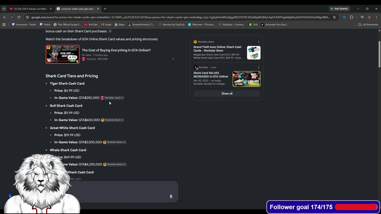Open options menu for the YouTube Leurt result
The width and height of the screenshot is (381, 214).
(259, 67)
